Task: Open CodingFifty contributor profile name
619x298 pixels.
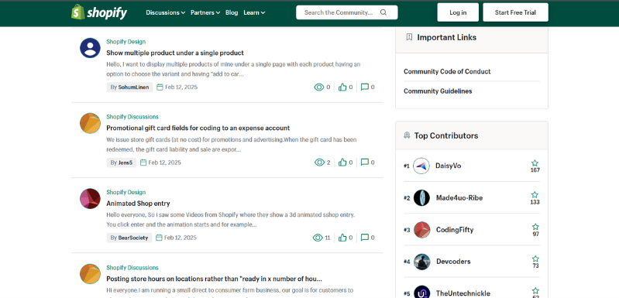Action: click(x=455, y=230)
